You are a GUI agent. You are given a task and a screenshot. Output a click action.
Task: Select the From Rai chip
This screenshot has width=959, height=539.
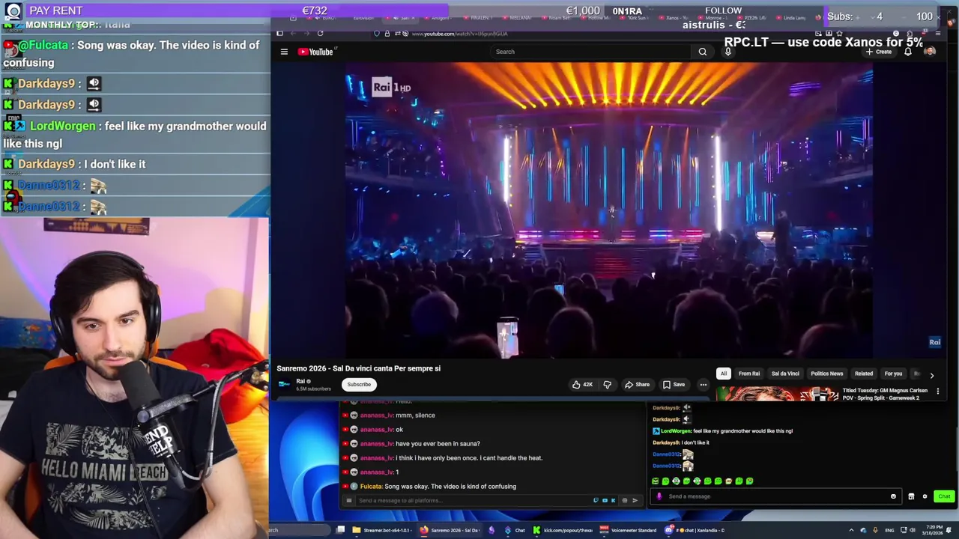coord(749,374)
